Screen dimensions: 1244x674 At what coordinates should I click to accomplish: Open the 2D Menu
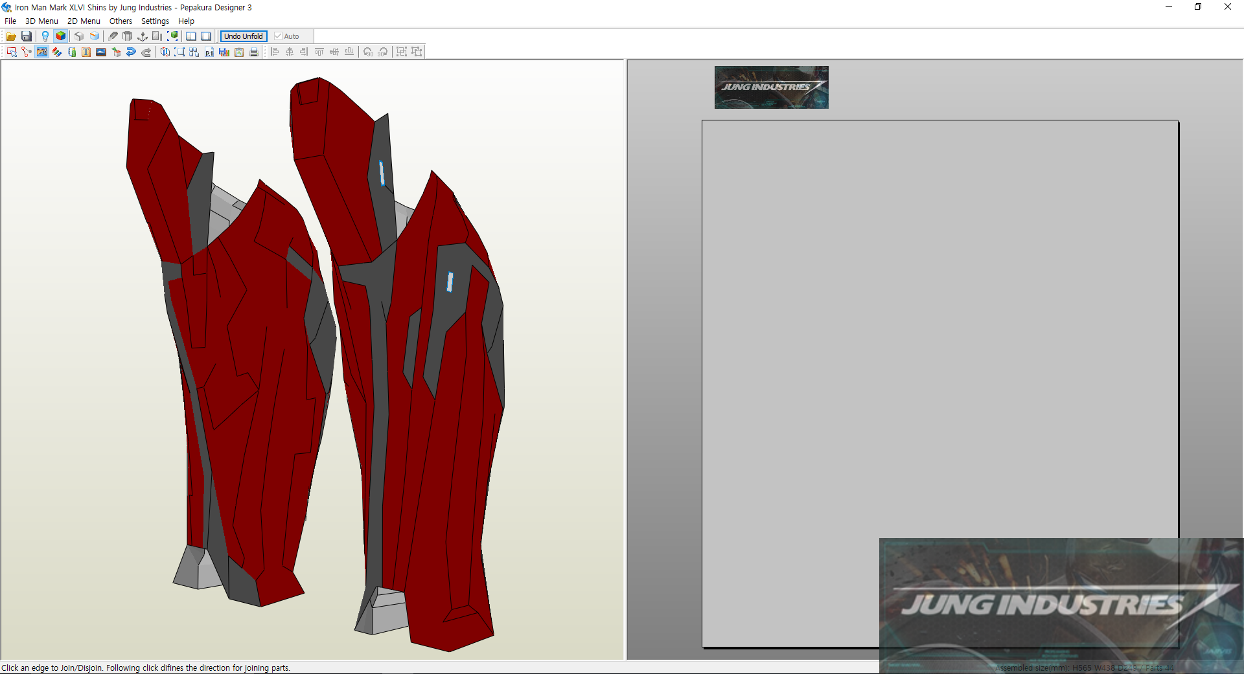pos(84,21)
